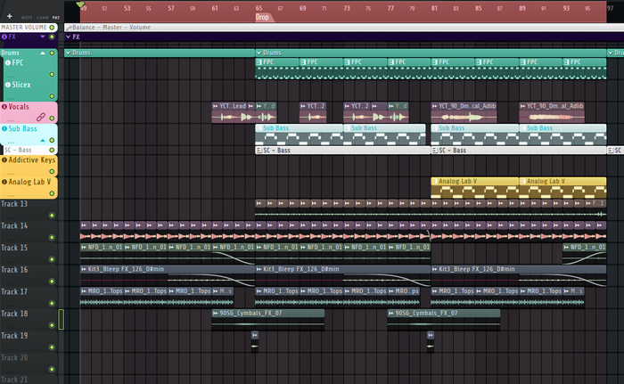Mute Track 13

pos(52,216)
